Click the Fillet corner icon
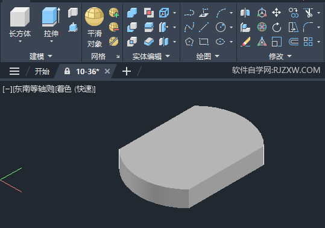The height and width of the screenshot is (228, 325). click(308, 27)
